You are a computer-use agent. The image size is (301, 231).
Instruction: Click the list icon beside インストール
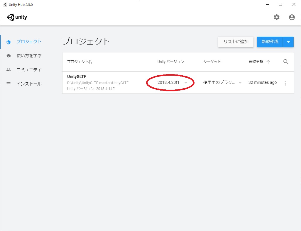pyautogui.click(x=9, y=84)
